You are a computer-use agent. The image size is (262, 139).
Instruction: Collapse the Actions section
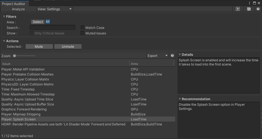click(4, 41)
